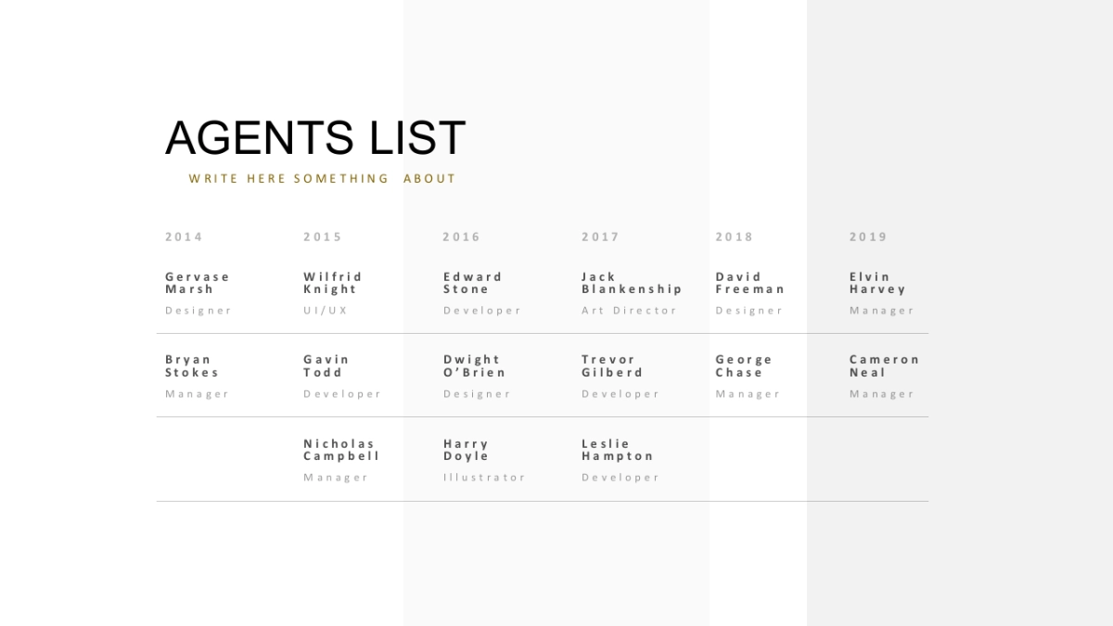Select the name Gervase Marsh
Screen dimensions: 1113x626
click(197, 283)
